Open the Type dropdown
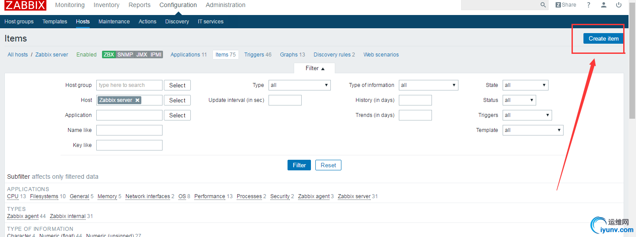Viewport: 636px width, 237px height. [x=299, y=85]
